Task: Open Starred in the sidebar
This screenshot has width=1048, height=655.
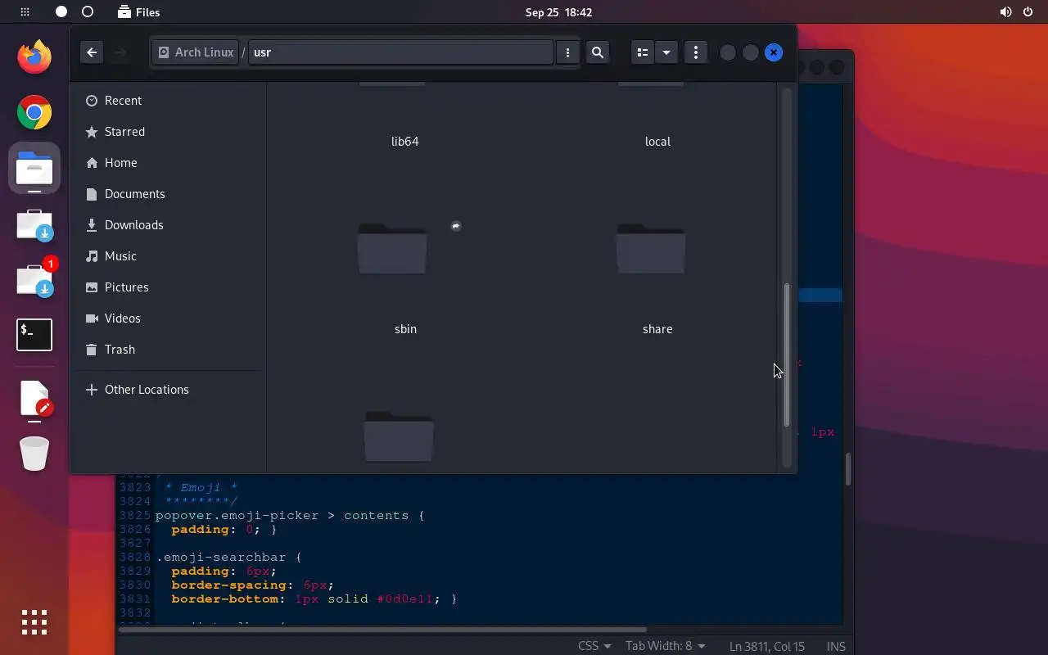Action: [x=170, y=132]
